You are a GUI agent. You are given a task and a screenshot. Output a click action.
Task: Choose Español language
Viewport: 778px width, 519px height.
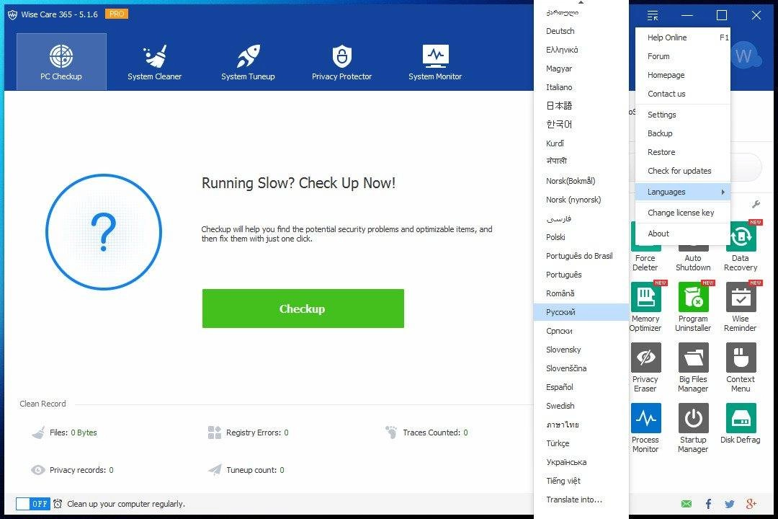click(581, 387)
